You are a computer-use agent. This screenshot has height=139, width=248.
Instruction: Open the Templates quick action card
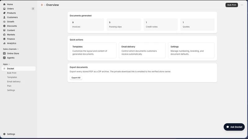click(x=93, y=50)
